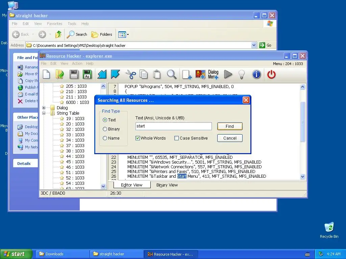Close the Searching All Resources dialog
346x259 pixels.
(246, 100)
